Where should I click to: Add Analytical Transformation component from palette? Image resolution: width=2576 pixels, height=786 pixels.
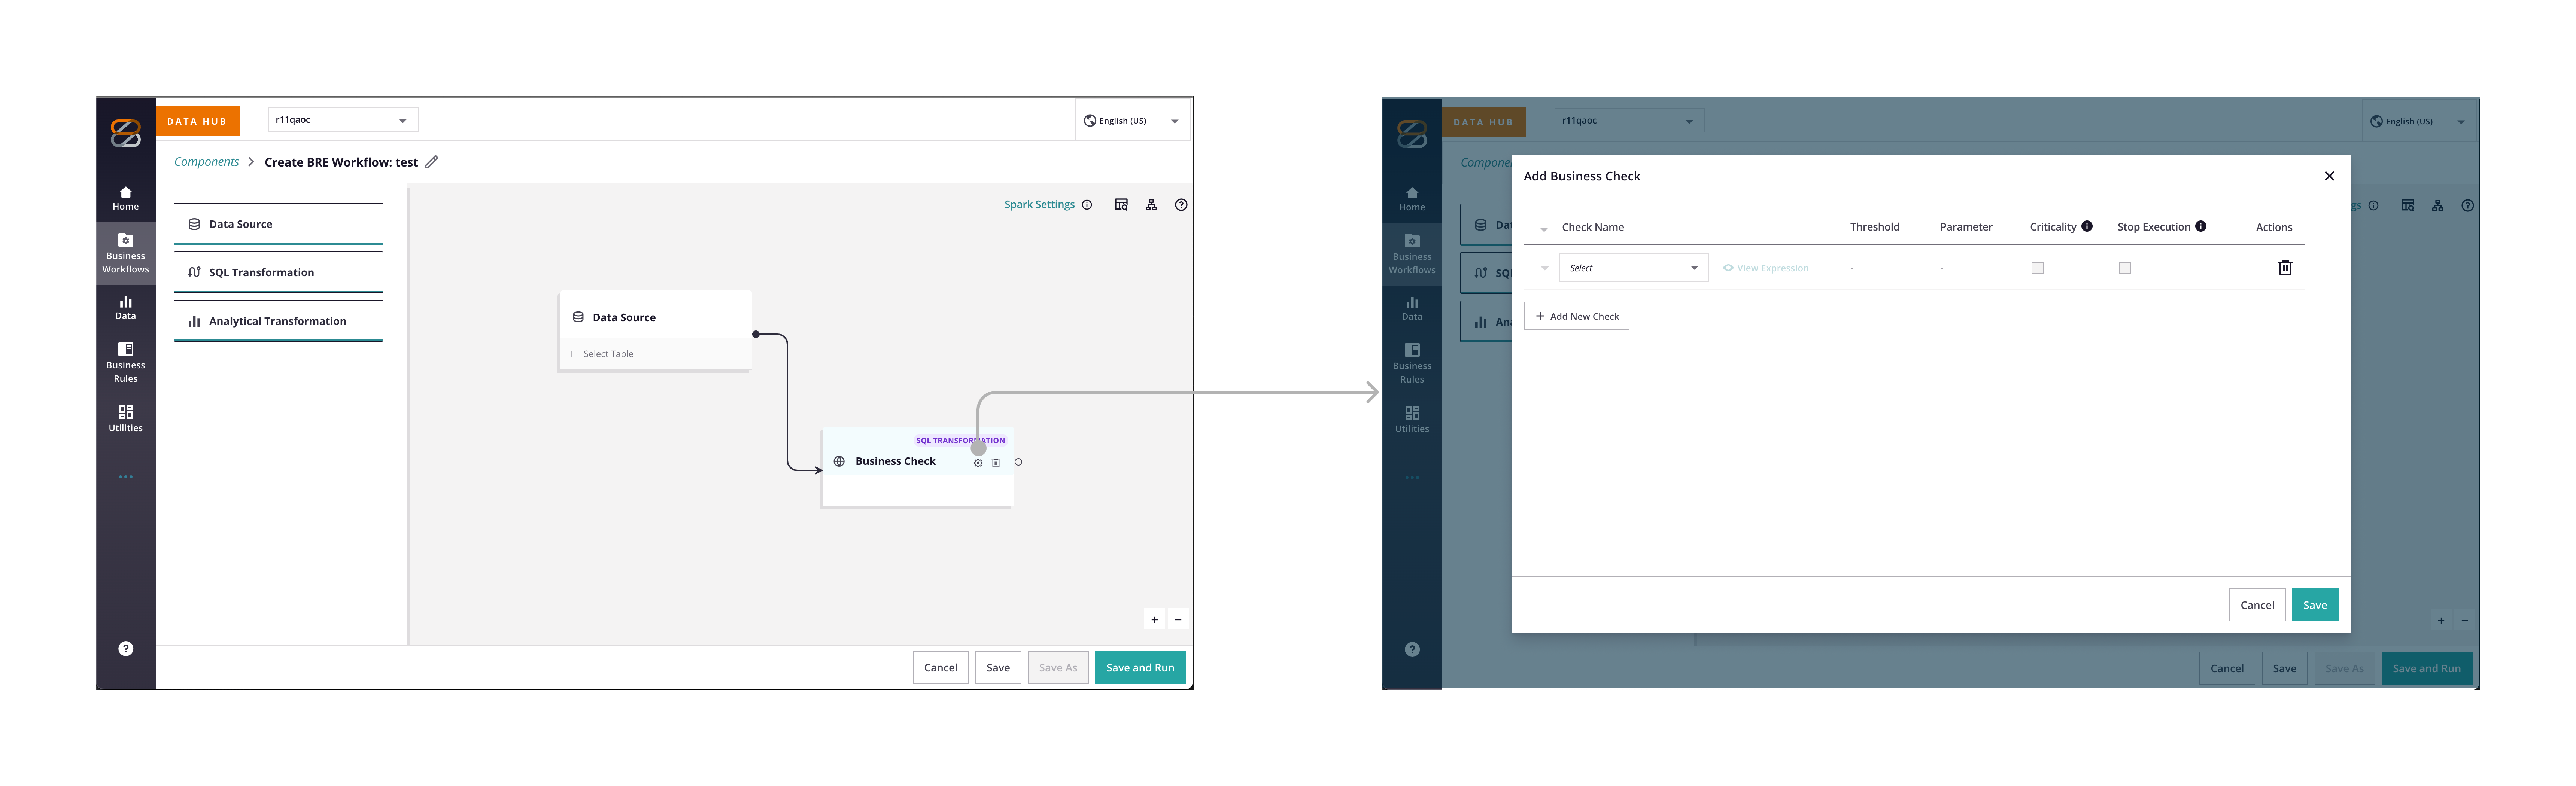278,321
